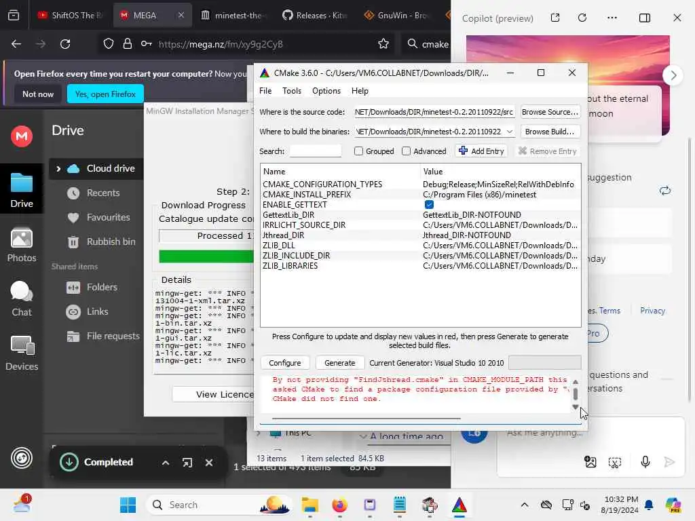695x521 pixels.
Task: Uncheck the ENABLE_GETTEXT checkbox
Action: pyautogui.click(x=429, y=205)
